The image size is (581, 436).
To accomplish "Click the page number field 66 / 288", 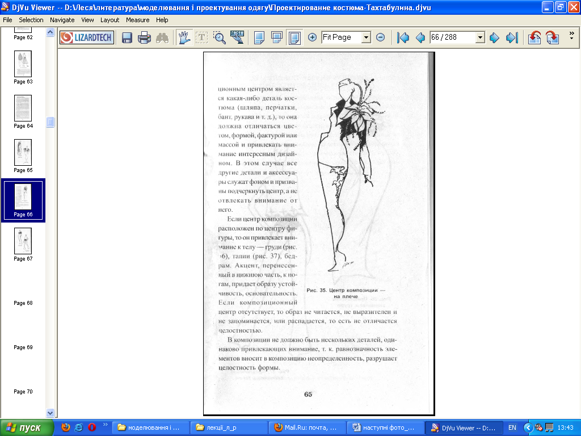I will coord(452,37).
